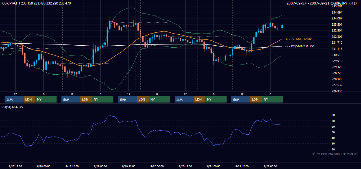Click price axis value 231.710
The height and width of the screenshot is (169, 361).
pyautogui.click(x=337, y=43)
